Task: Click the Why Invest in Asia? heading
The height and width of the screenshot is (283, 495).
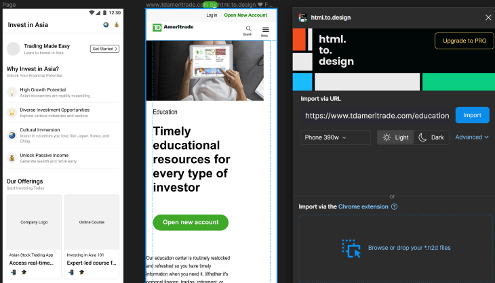Action: (33, 68)
